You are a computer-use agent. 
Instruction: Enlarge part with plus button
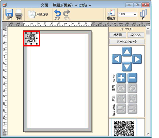click(121, 78)
